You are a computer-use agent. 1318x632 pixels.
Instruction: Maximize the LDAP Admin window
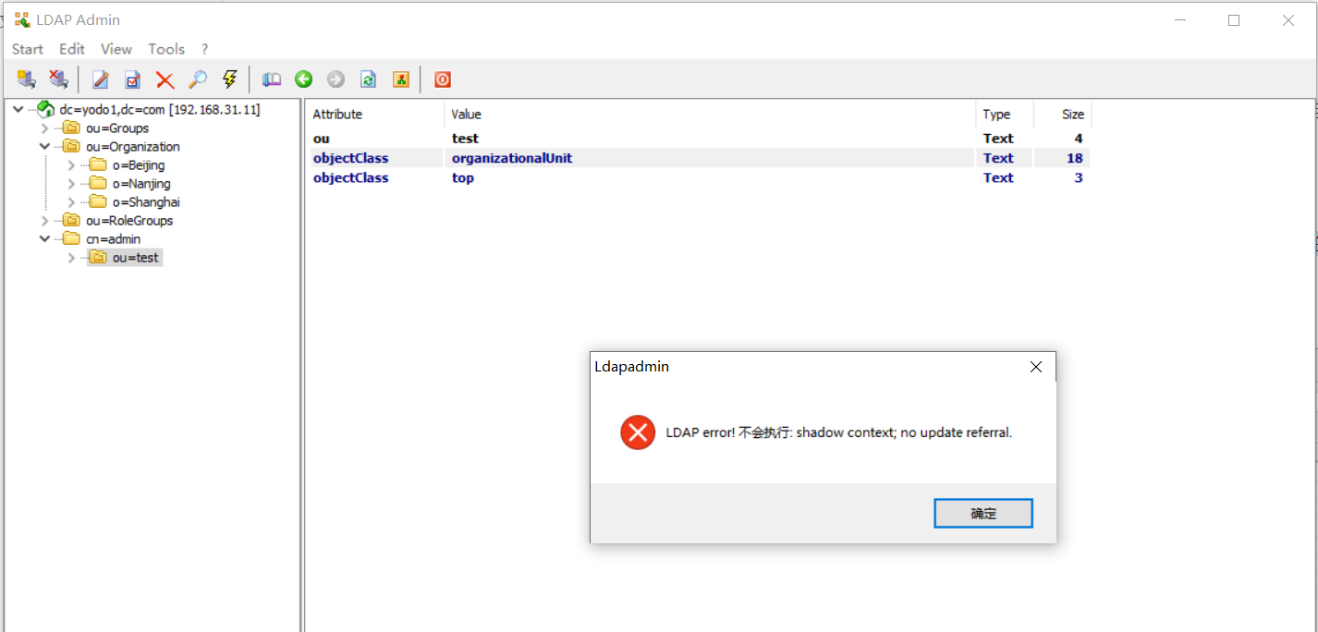1233,20
